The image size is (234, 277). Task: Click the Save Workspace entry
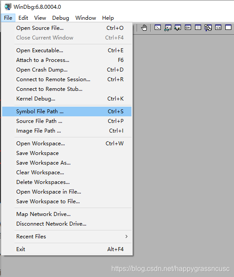67,153
